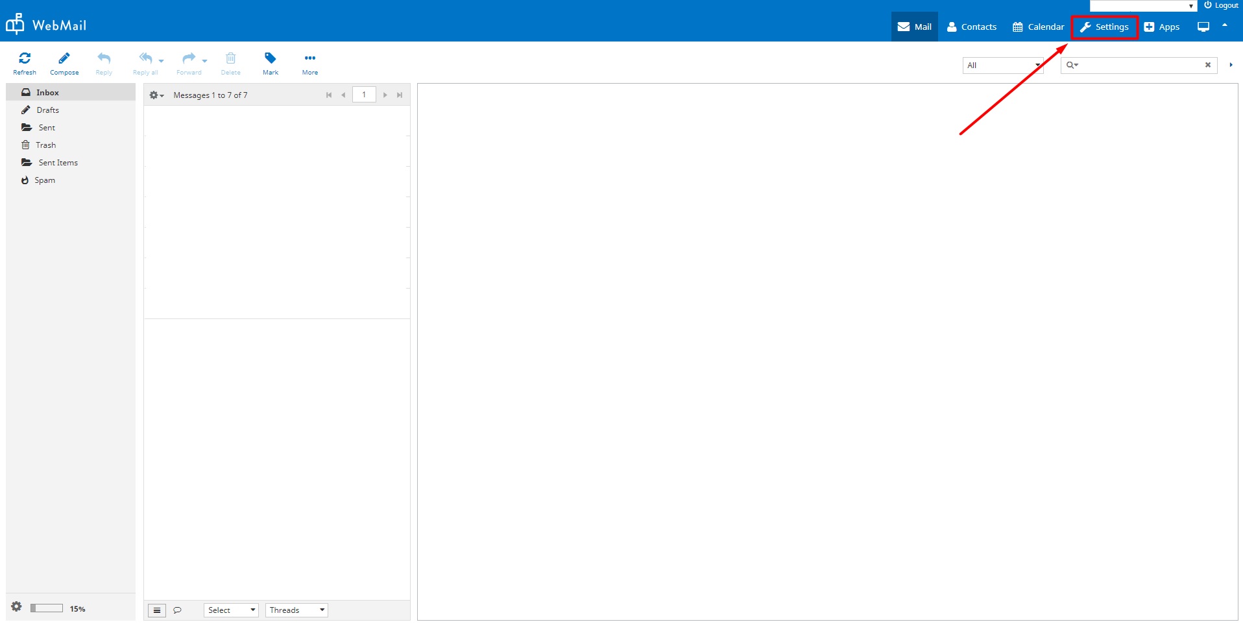The width and height of the screenshot is (1243, 633).
Task: Switch to list view mode
Action: (x=157, y=610)
